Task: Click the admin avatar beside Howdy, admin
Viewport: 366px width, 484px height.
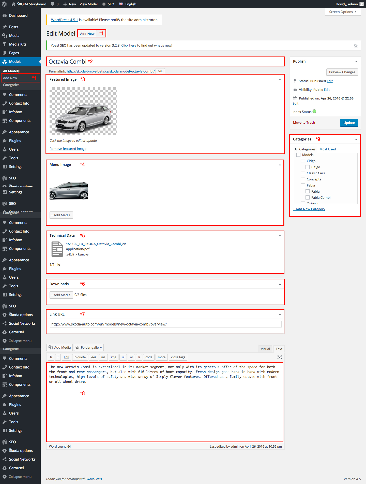Action: tap(361, 4)
